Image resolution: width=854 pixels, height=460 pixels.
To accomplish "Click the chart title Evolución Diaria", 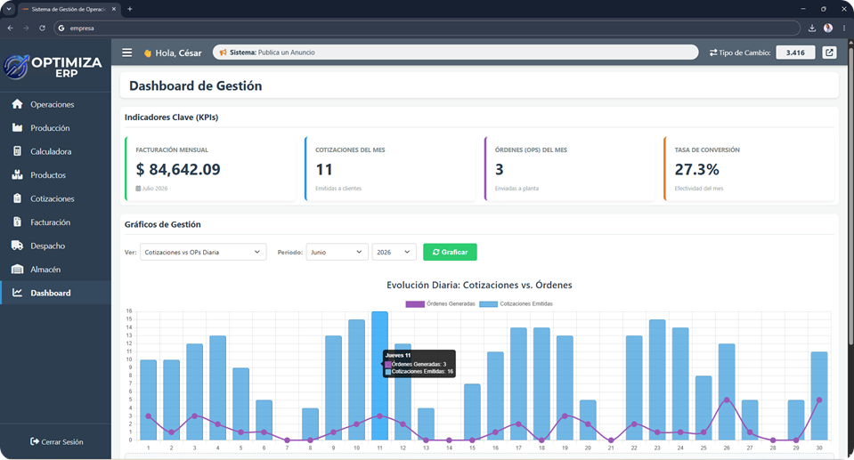I will coord(479,285).
